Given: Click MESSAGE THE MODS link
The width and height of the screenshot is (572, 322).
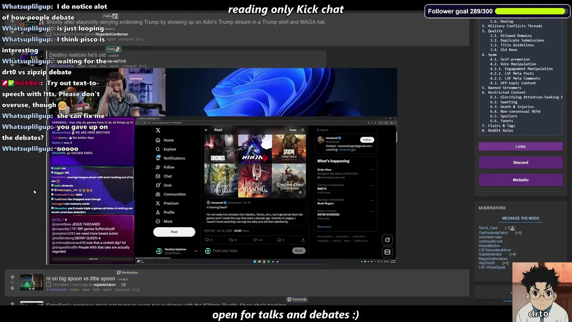Looking at the screenshot, I should point(521,218).
